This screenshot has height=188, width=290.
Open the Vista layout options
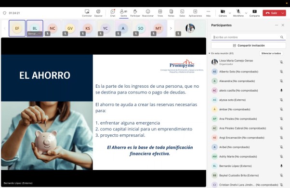[x=160, y=13]
